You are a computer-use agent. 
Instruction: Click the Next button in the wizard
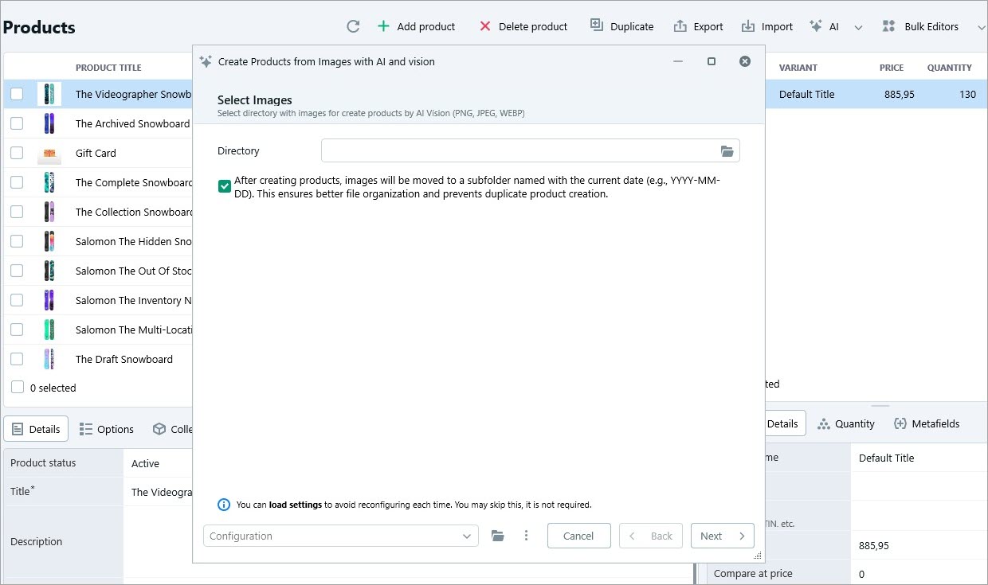coord(722,536)
